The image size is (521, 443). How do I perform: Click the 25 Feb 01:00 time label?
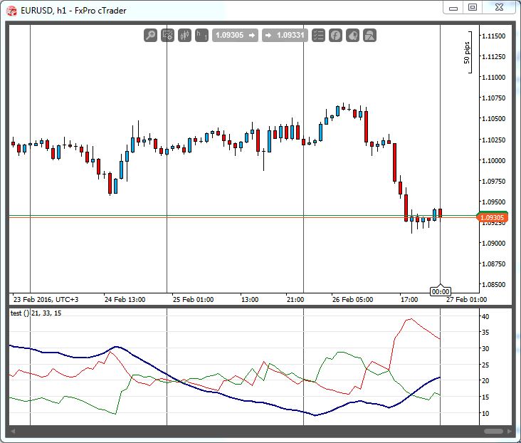(x=193, y=299)
